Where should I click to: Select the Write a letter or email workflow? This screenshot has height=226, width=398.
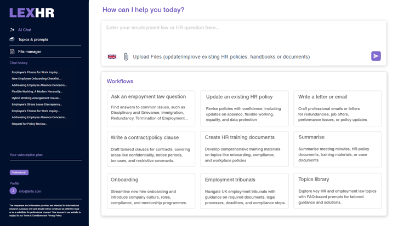click(x=338, y=108)
